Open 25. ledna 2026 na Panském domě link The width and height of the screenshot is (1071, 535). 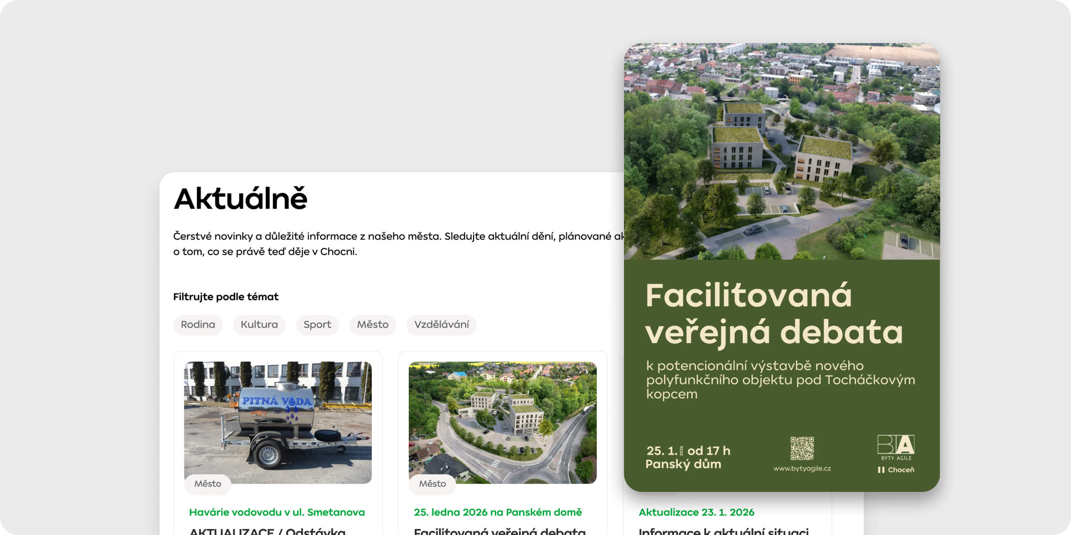point(498,512)
